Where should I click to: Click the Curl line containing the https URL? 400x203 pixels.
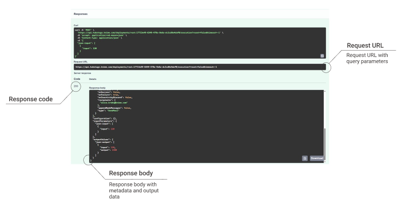[x=150, y=33]
